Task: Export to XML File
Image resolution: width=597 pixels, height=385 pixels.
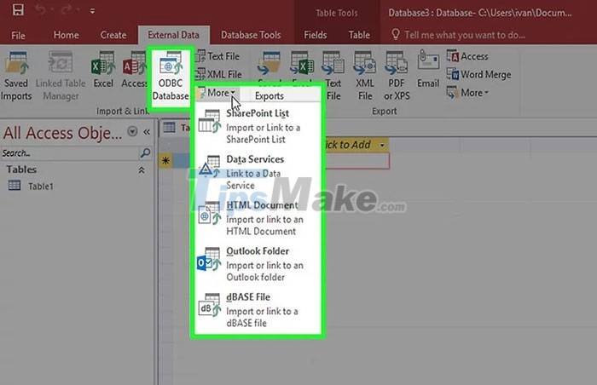Action: pos(365,76)
